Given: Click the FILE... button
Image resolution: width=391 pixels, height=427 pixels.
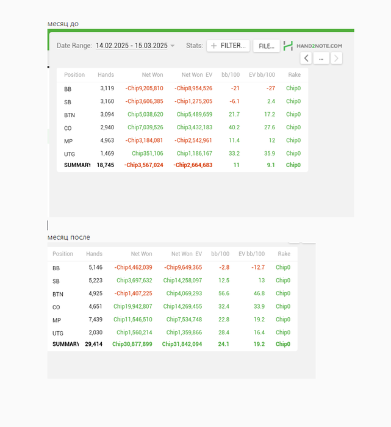Looking at the screenshot, I should pos(267,46).
